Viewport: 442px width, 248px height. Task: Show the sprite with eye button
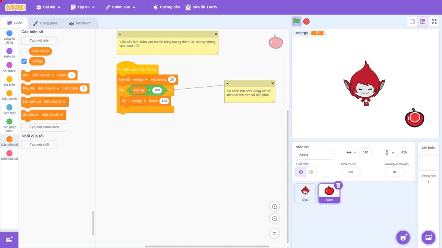pyautogui.click(x=301, y=172)
